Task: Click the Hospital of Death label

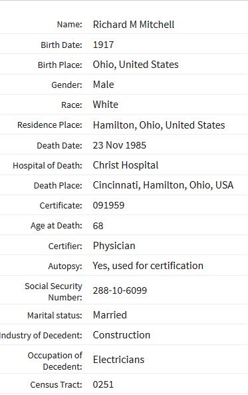Action: point(47,165)
